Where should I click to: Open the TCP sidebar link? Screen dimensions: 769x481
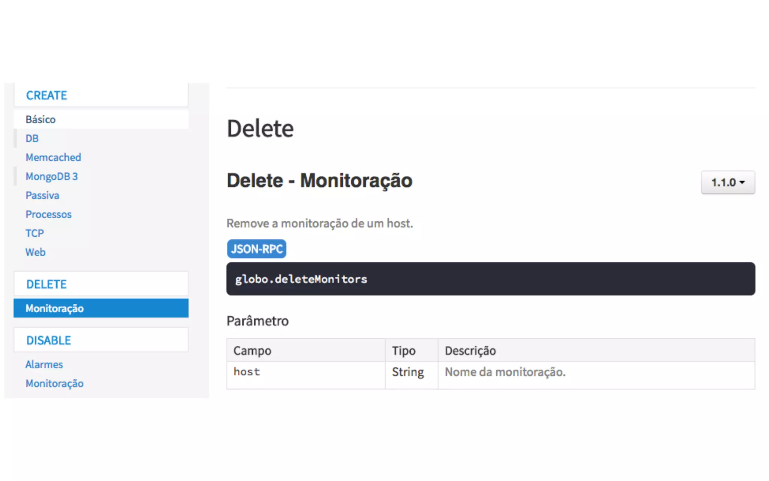tap(35, 233)
